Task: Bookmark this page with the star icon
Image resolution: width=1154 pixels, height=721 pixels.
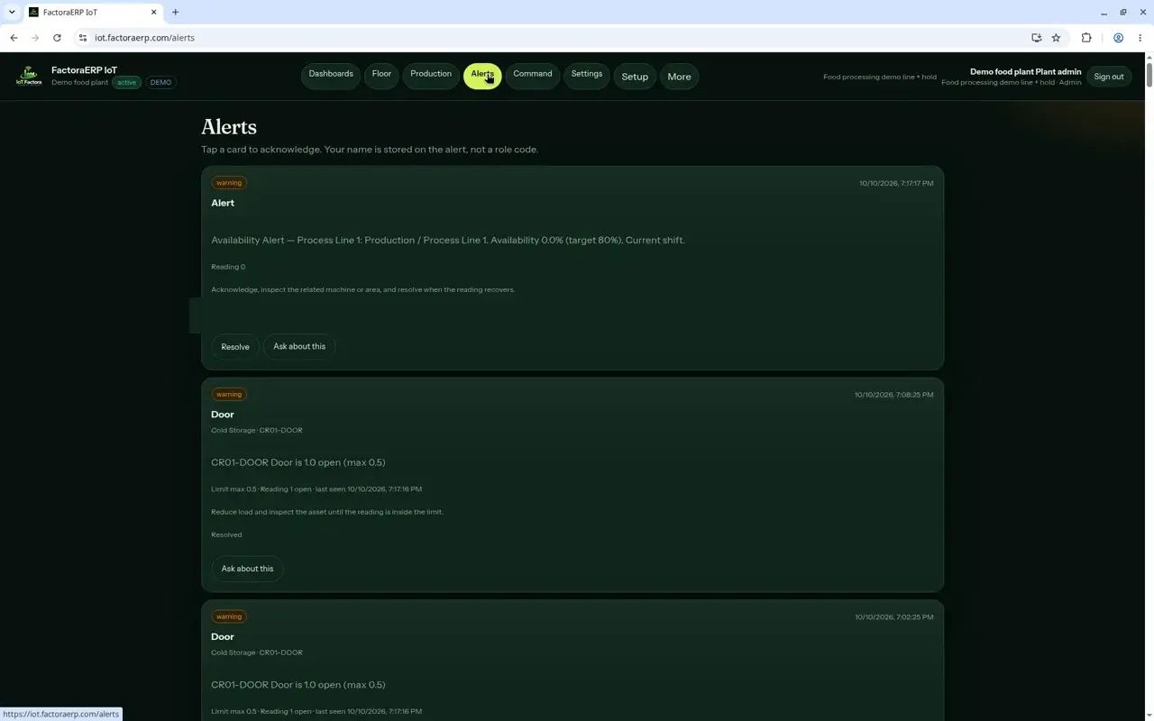Action: 1056,38
